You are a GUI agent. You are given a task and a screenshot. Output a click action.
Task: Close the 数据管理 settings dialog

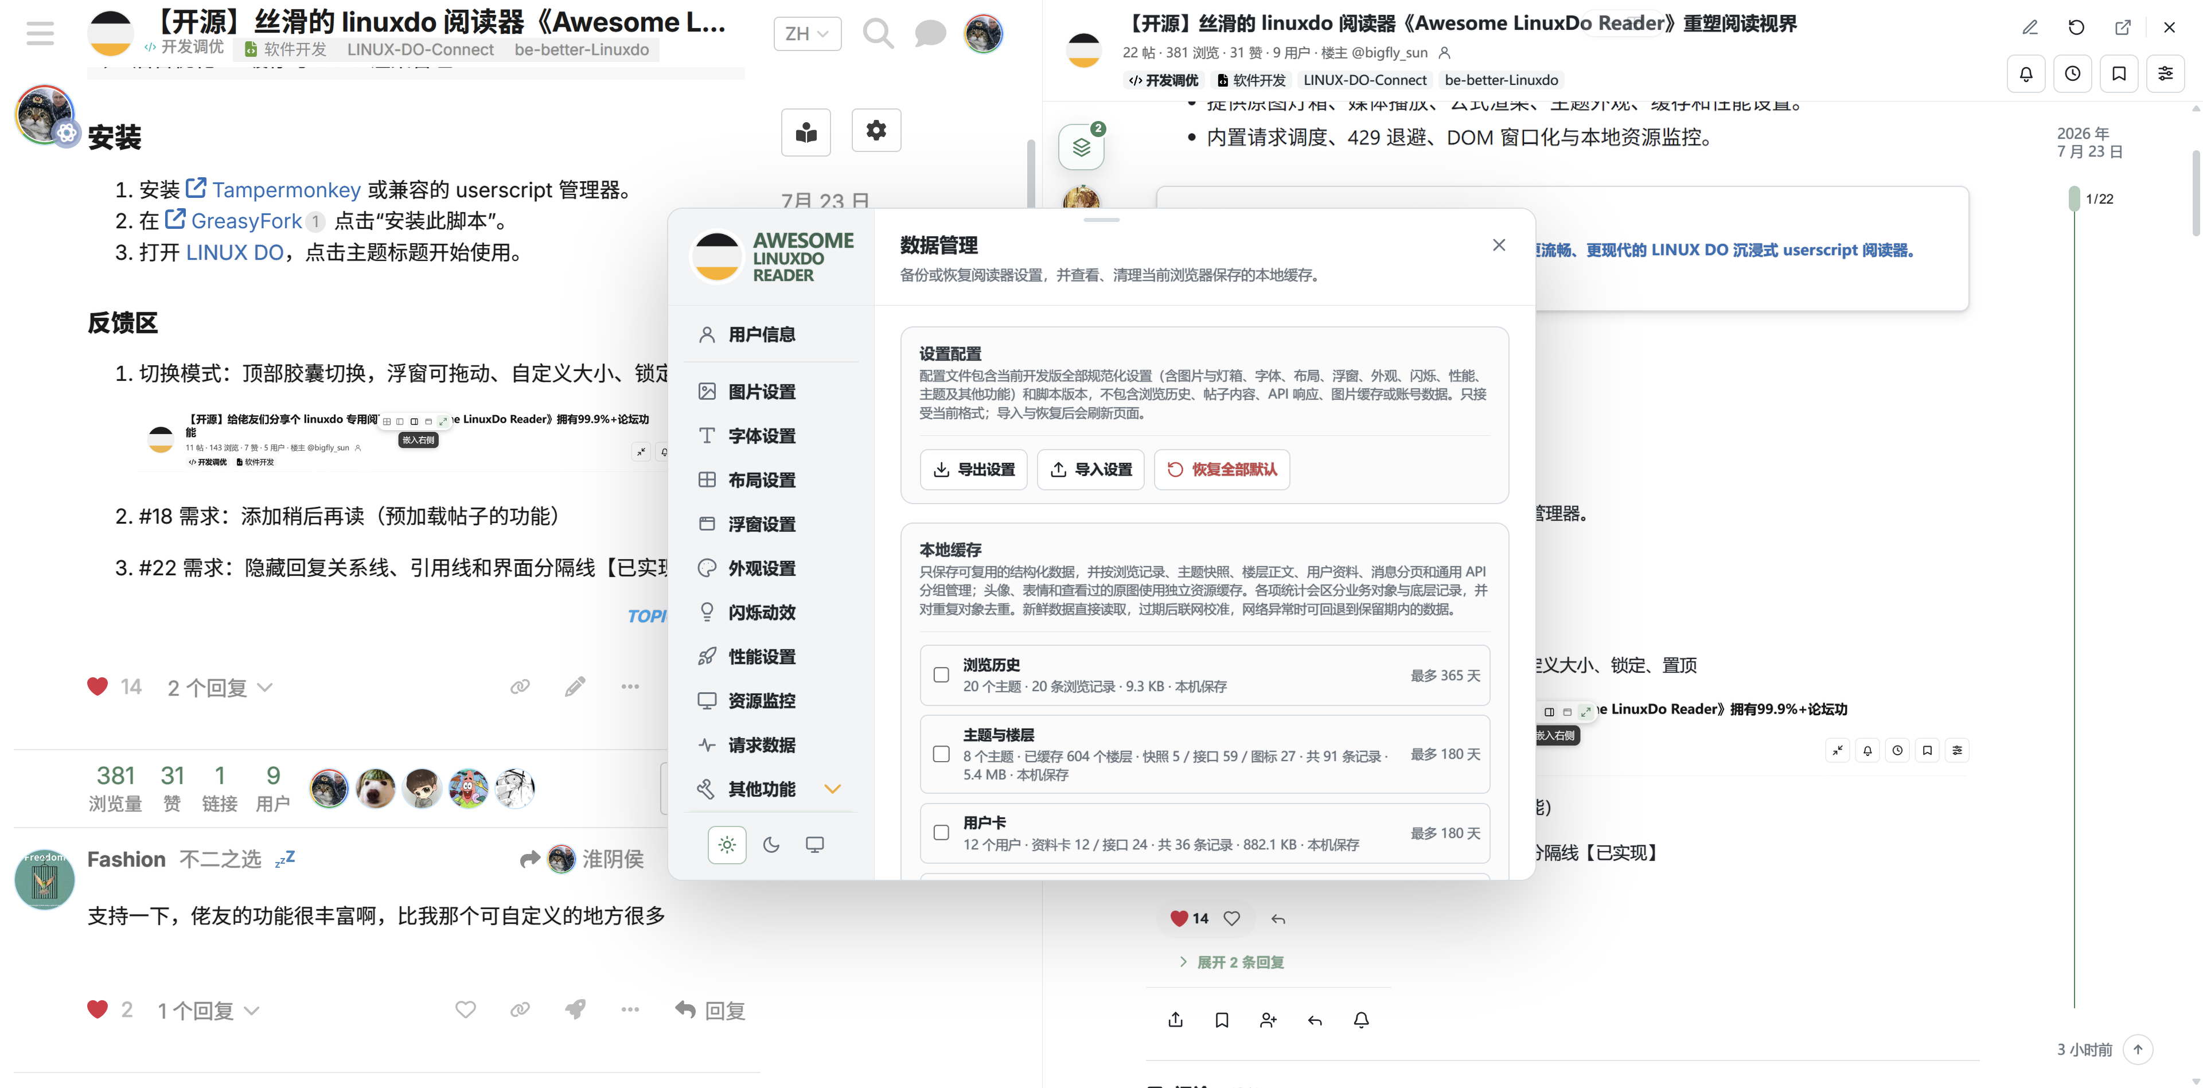[1498, 245]
